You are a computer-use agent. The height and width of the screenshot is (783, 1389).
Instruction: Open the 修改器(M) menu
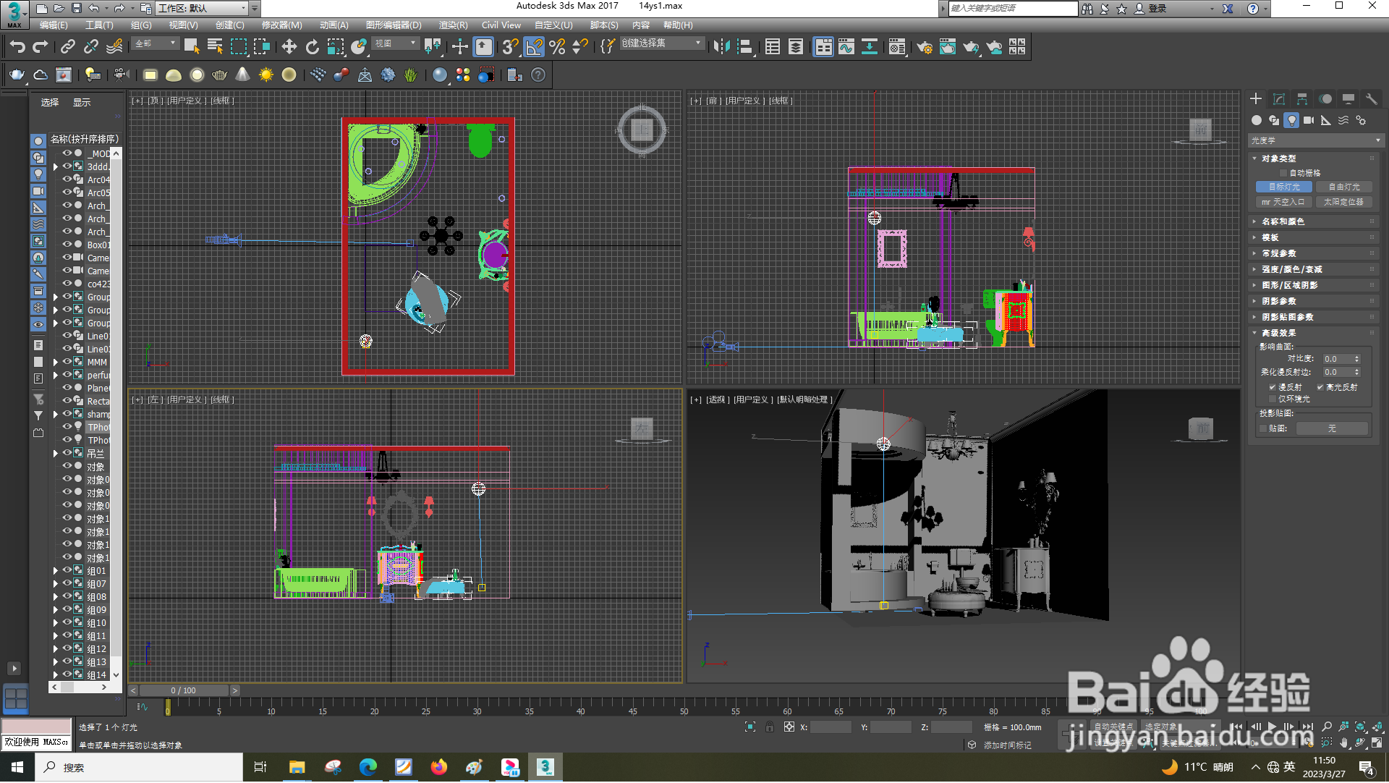pyautogui.click(x=281, y=25)
